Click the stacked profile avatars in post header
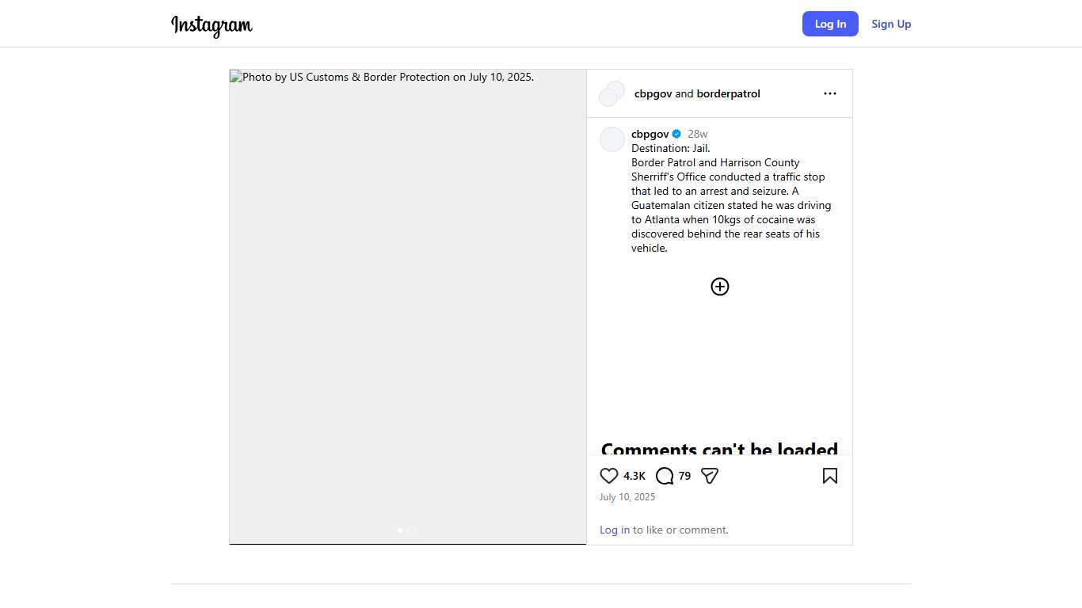This screenshot has height=608, width=1082. tap(611, 93)
